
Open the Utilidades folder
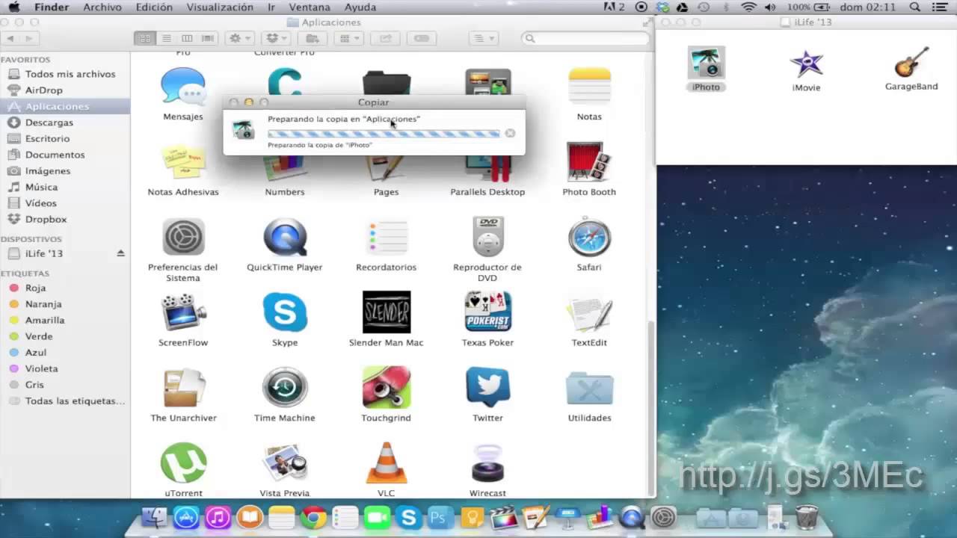(x=589, y=389)
